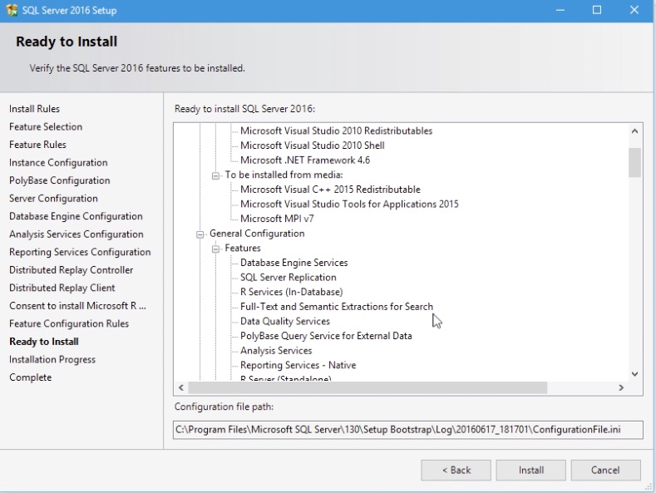This screenshot has width=656, height=493.
Task: Select the Ready to Install step
Action: pos(44,342)
